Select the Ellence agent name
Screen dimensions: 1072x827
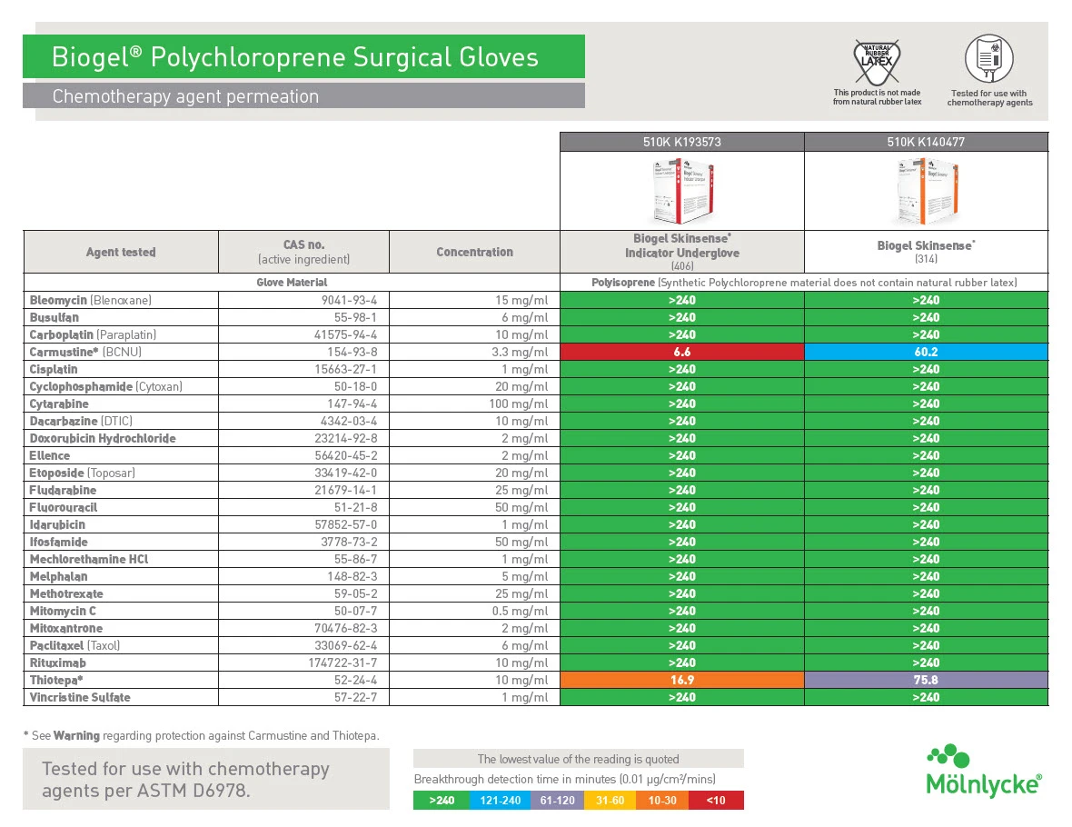tap(49, 455)
